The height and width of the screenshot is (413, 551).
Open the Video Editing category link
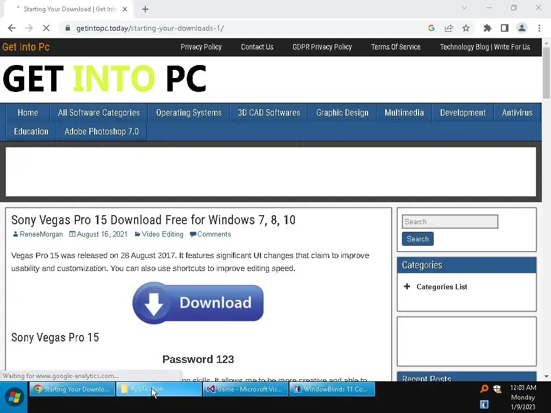163,234
